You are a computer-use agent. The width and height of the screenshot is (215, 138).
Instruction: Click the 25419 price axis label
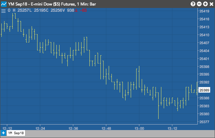click(204, 11)
